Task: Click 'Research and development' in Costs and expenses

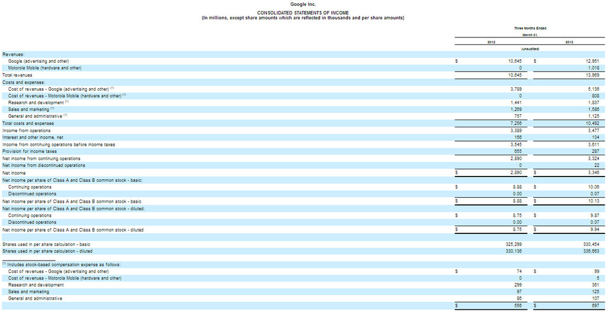Action: click(36, 102)
